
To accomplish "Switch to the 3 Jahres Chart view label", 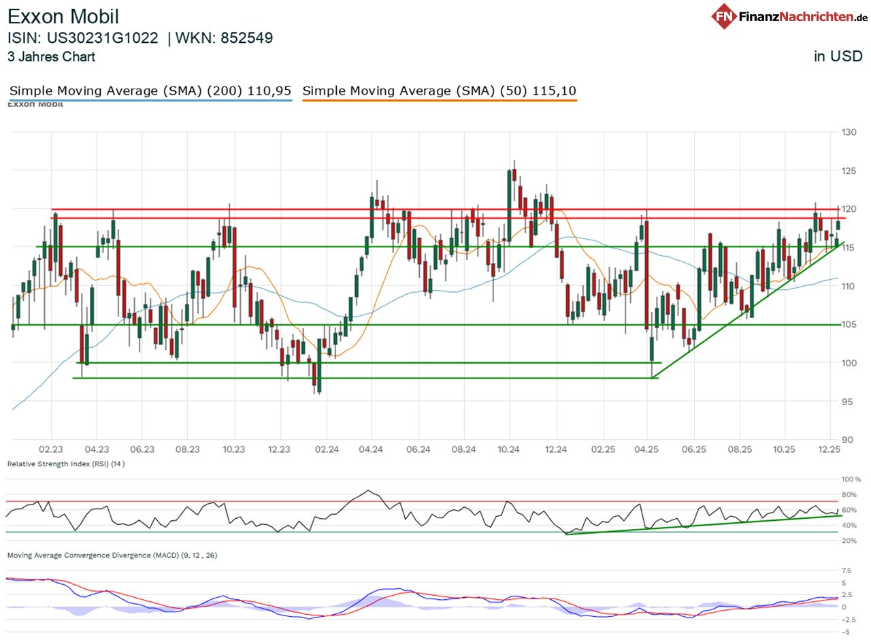I will click(51, 58).
